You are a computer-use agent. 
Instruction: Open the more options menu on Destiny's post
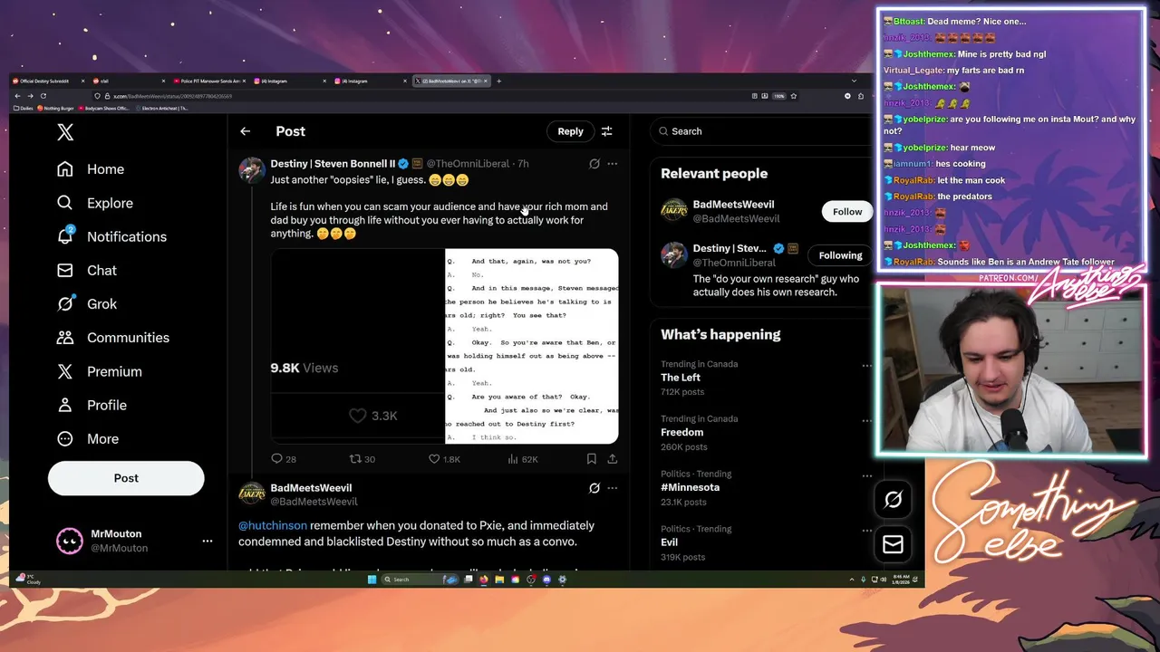click(613, 164)
